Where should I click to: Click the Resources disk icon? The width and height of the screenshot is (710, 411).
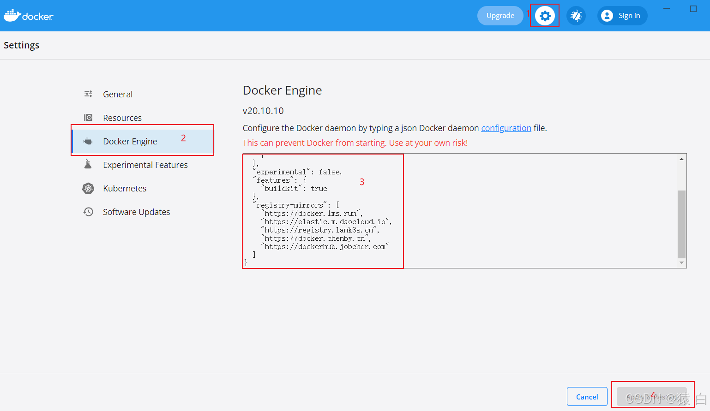click(88, 118)
